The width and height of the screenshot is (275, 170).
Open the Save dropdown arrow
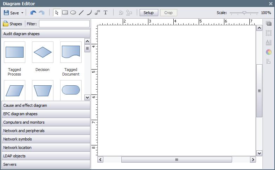click(23, 13)
